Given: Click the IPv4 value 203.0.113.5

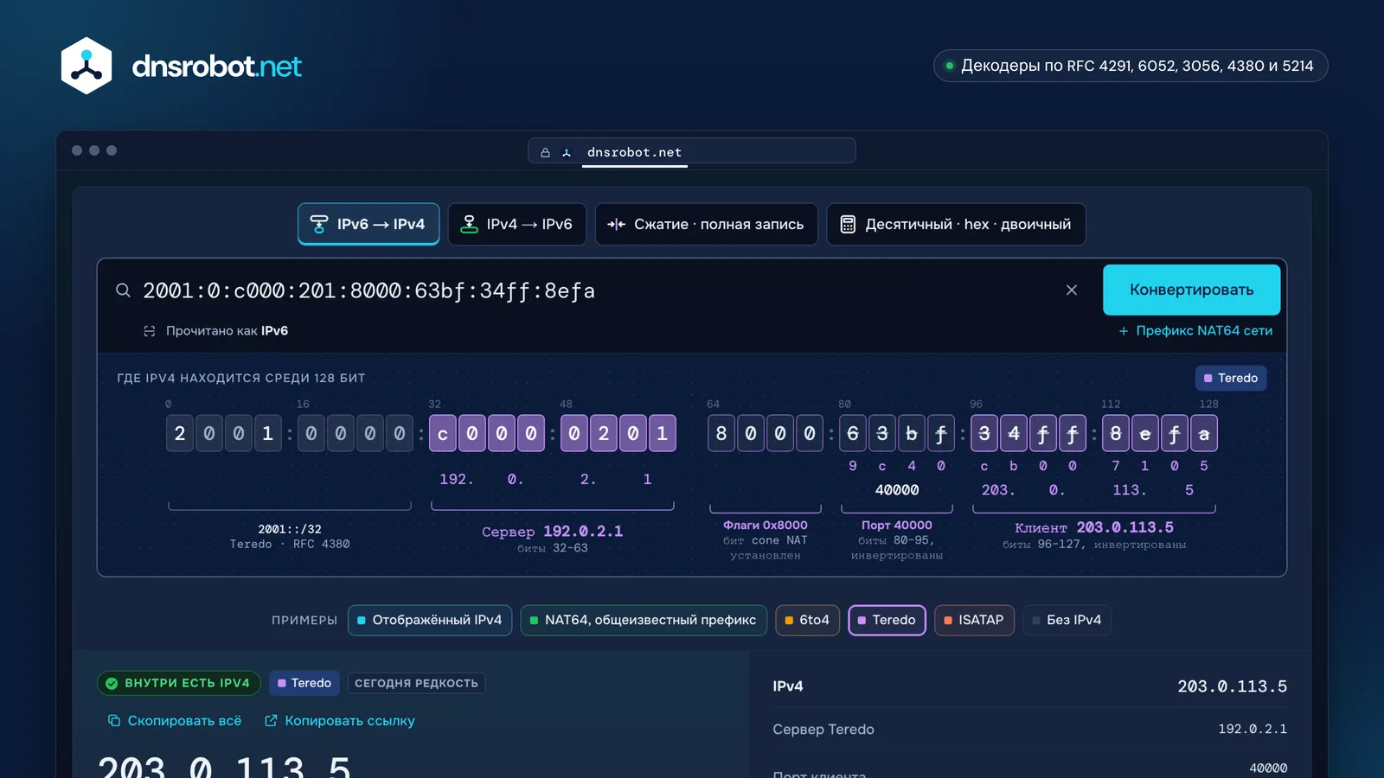Looking at the screenshot, I should pos(1232,686).
